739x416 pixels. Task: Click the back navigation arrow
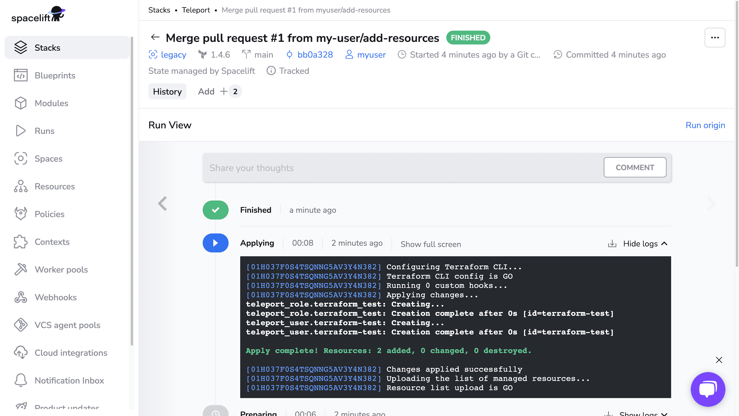pos(155,37)
